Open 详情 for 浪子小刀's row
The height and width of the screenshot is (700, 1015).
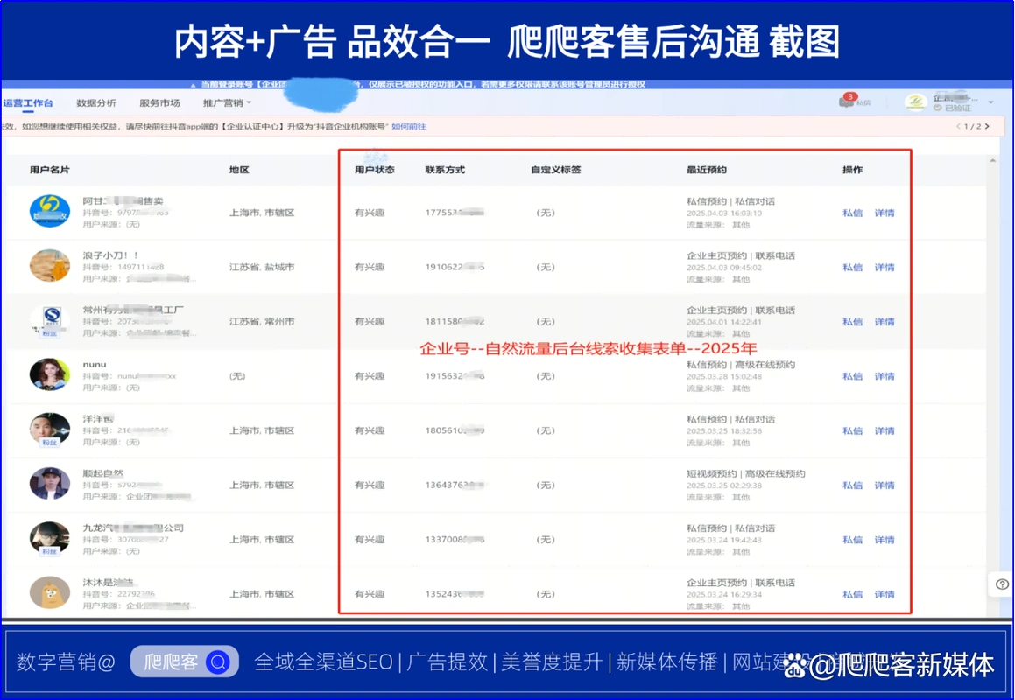click(x=885, y=267)
